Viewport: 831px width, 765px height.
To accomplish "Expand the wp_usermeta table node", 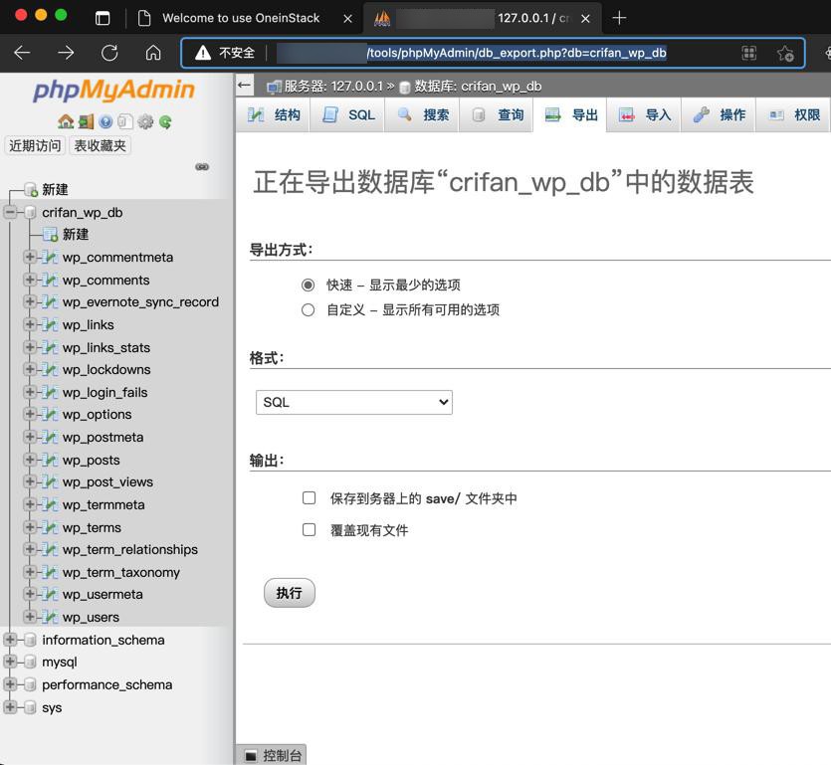I will click(30, 595).
